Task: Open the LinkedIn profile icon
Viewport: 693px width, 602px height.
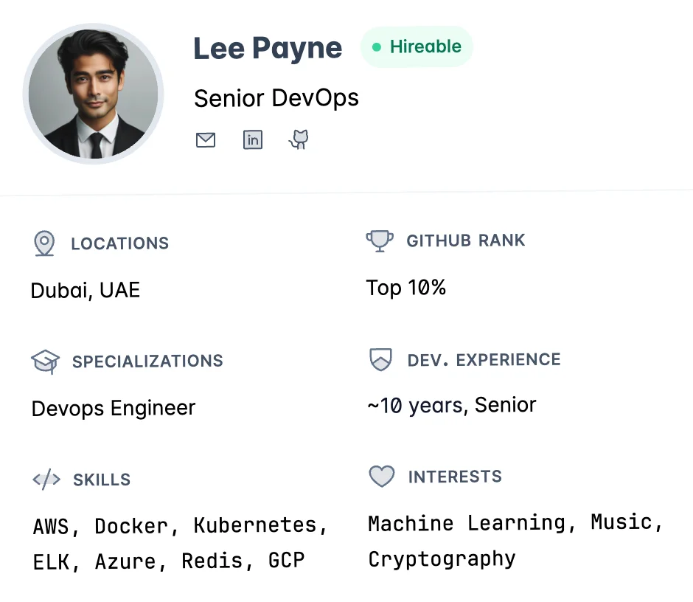Action: coord(253,139)
